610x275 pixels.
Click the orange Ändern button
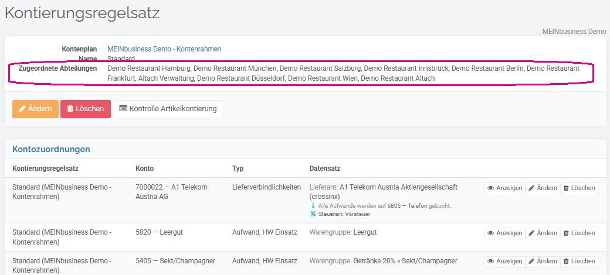[35, 109]
